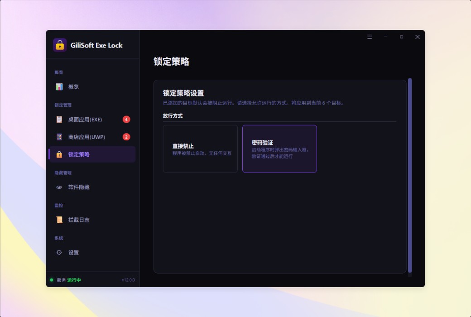
Task: Click the 程序被禁止启动，无任何交互 description
Action: (x=202, y=154)
